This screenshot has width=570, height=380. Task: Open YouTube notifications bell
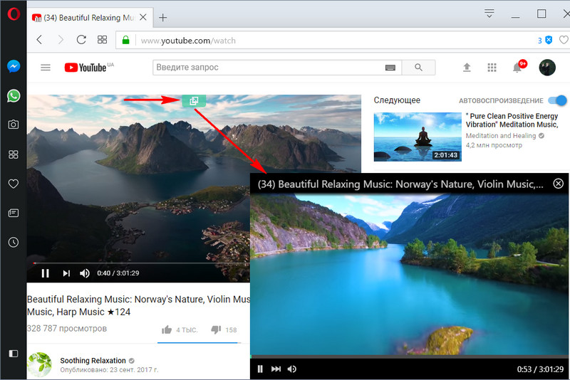coord(517,68)
